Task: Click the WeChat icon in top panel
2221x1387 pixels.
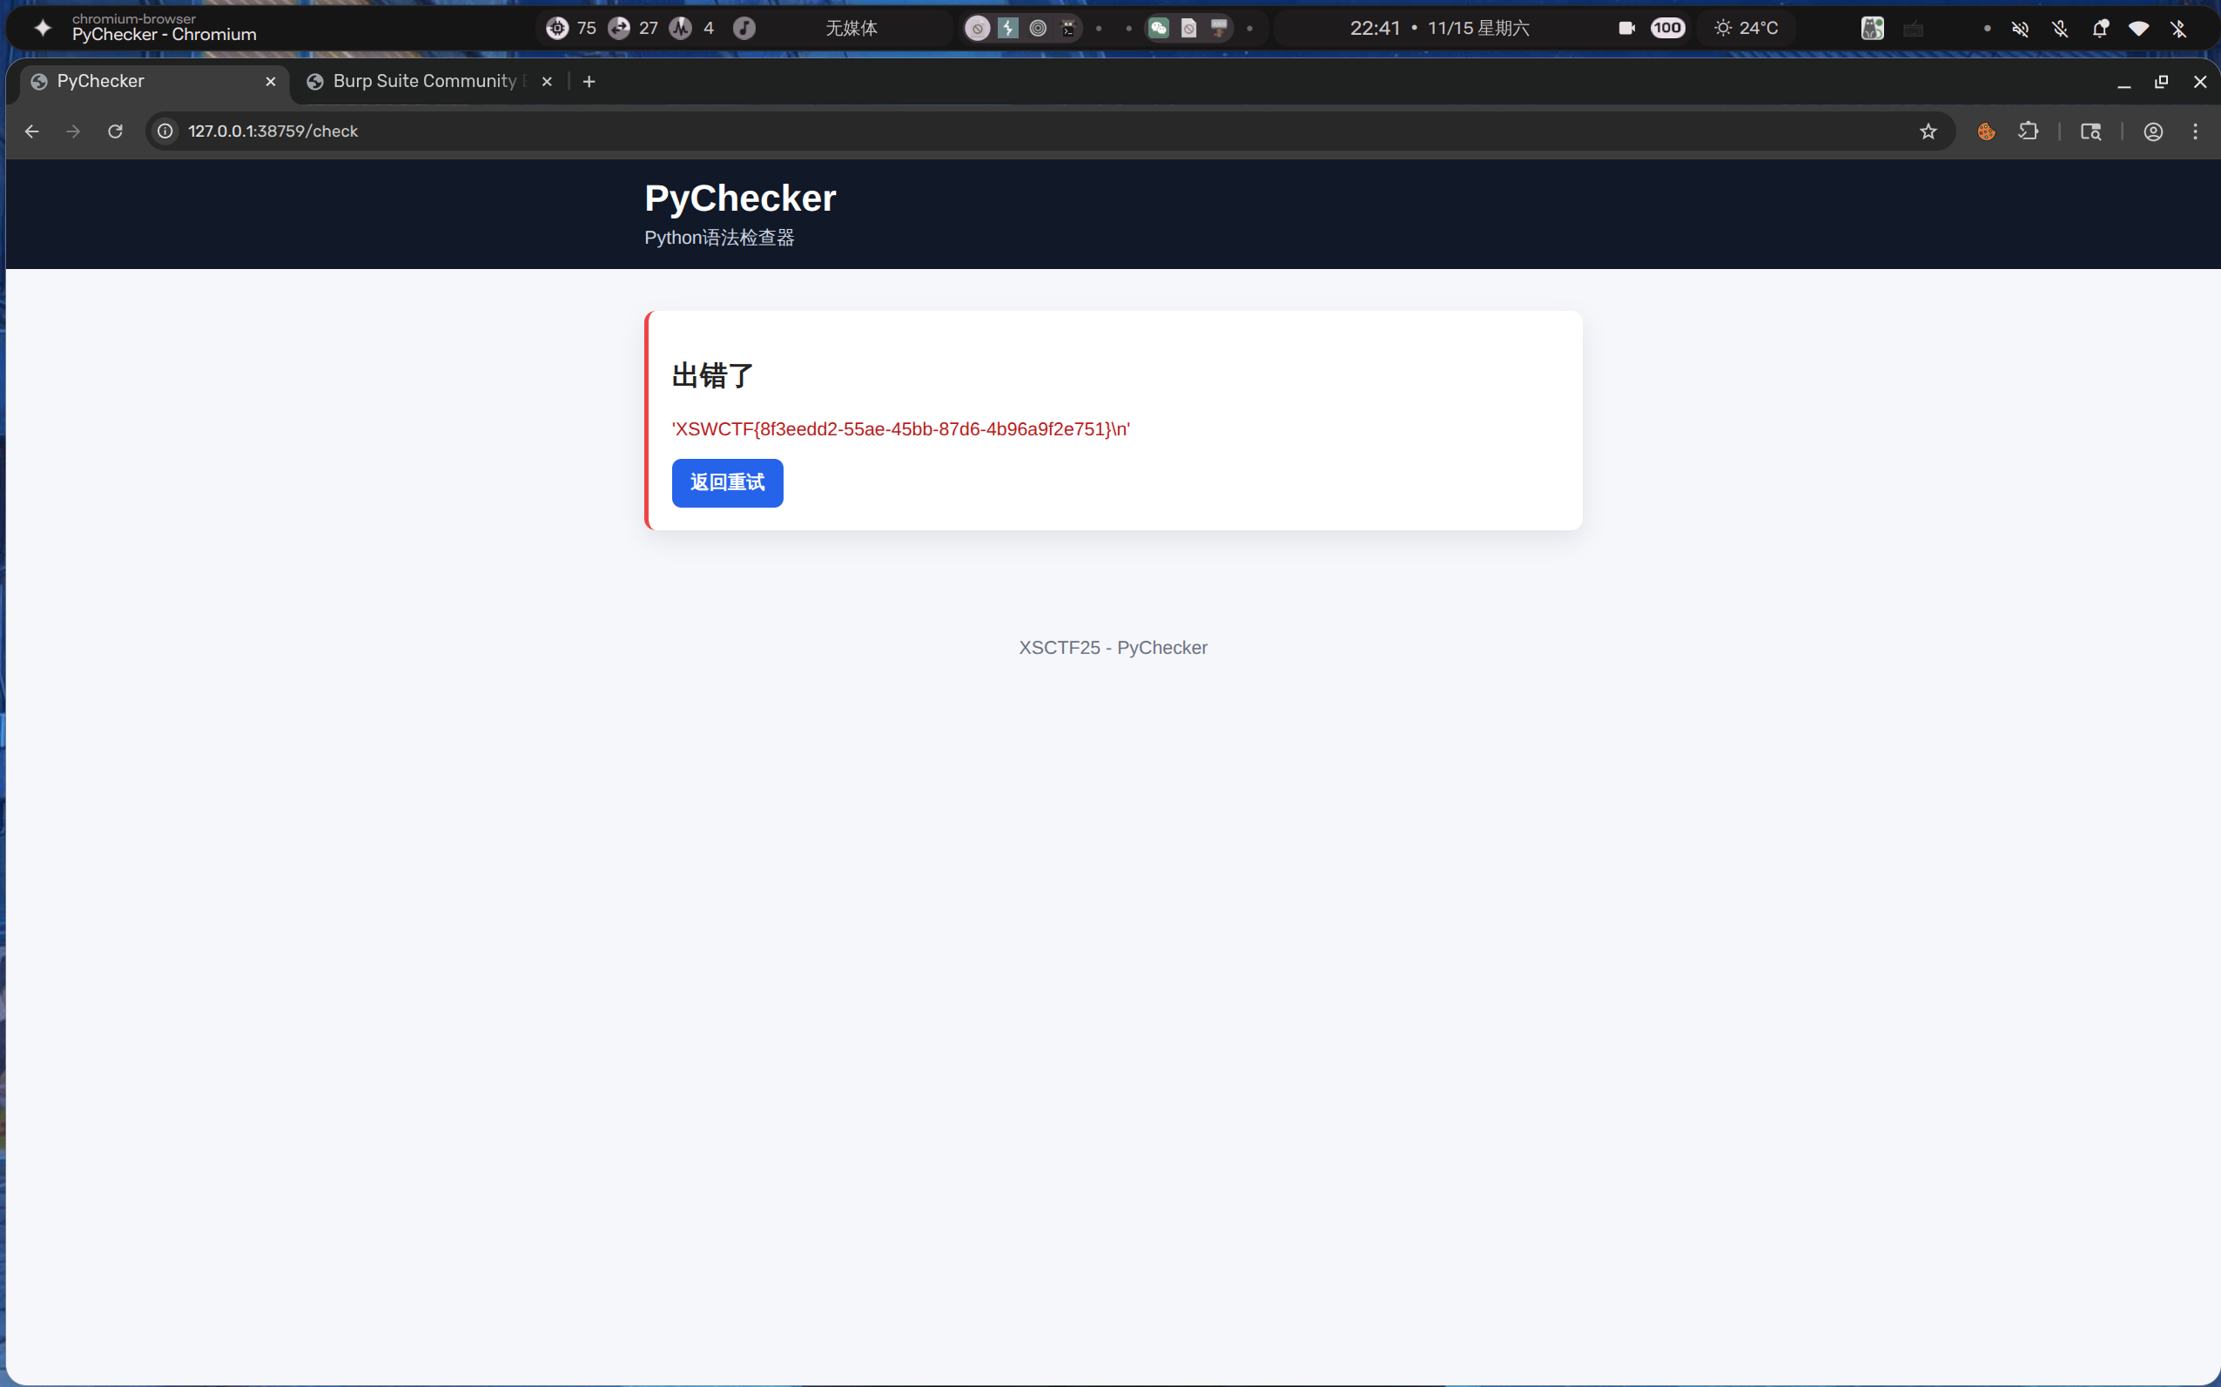Action: click(1158, 29)
